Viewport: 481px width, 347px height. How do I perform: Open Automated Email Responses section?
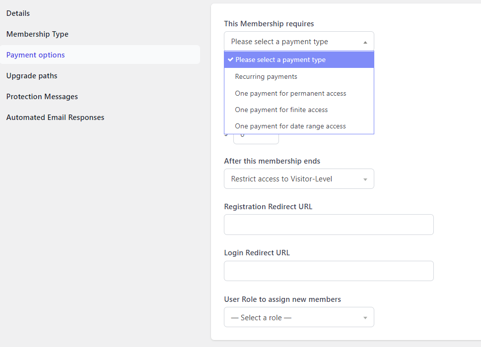pyautogui.click(x=55, y=117)
